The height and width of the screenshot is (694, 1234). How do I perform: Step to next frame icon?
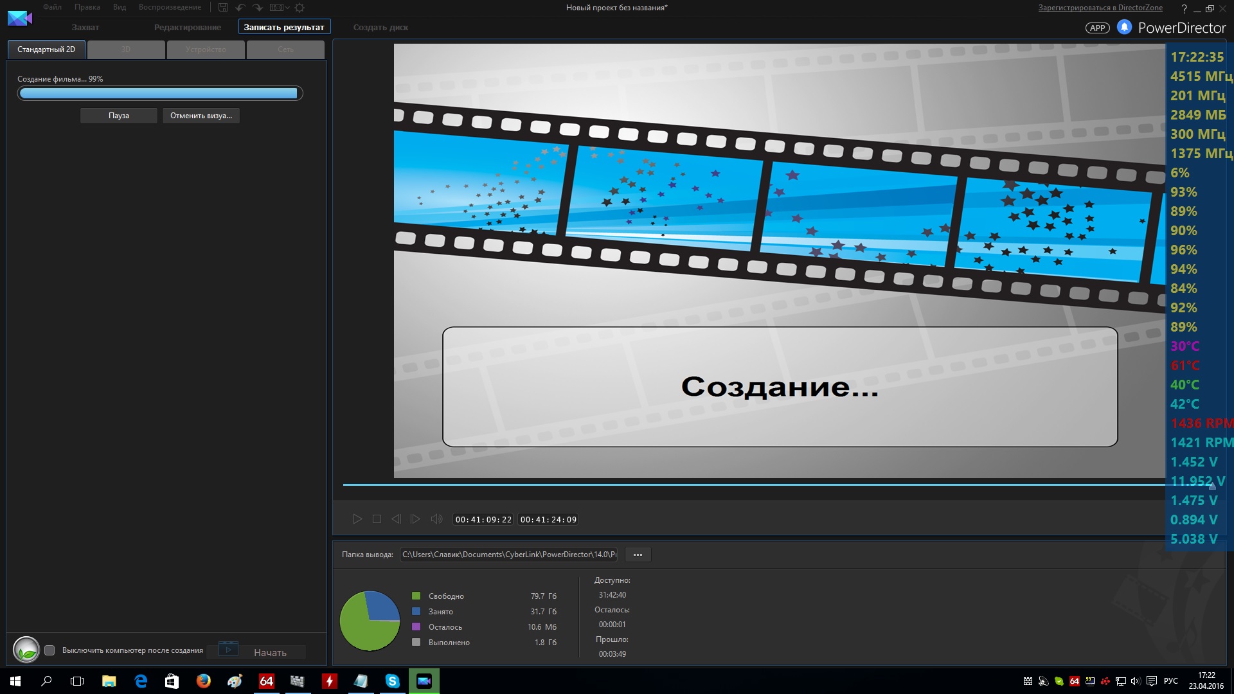(x=415, y=519)
